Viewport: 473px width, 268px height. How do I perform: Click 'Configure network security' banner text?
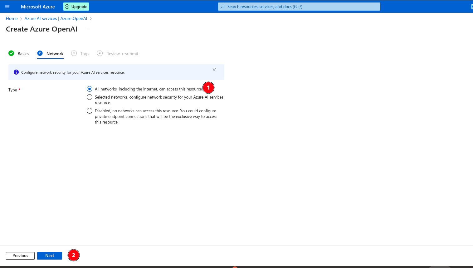coord(73,72)
